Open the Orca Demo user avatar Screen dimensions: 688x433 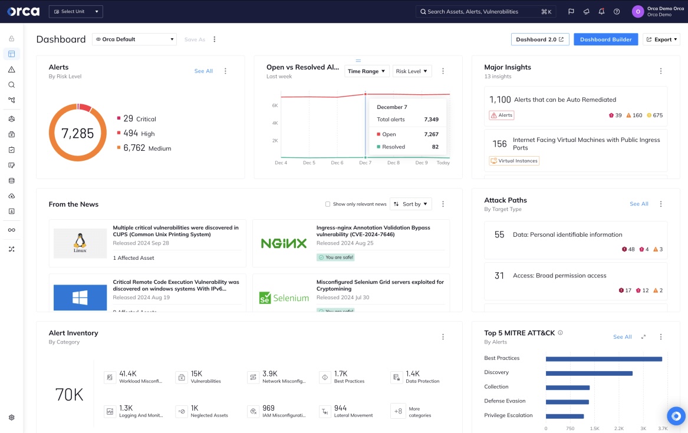[637, 11]
